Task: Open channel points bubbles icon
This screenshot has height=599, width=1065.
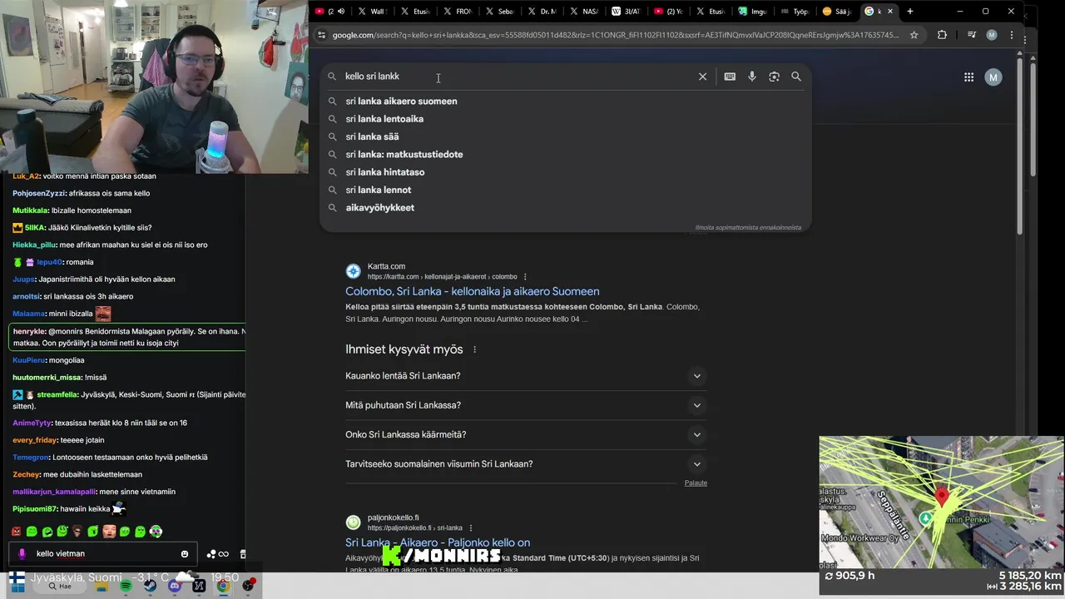Action: pyautogui.click(x=211, y=554)
